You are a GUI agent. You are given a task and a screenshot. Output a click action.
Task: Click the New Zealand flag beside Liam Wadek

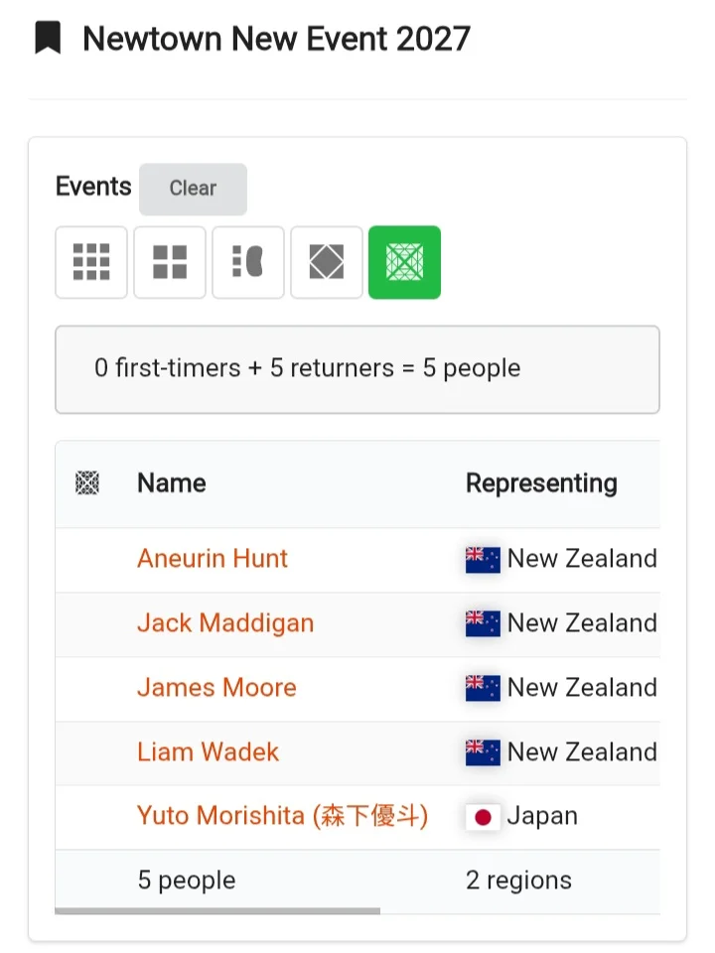click(483, 752)
